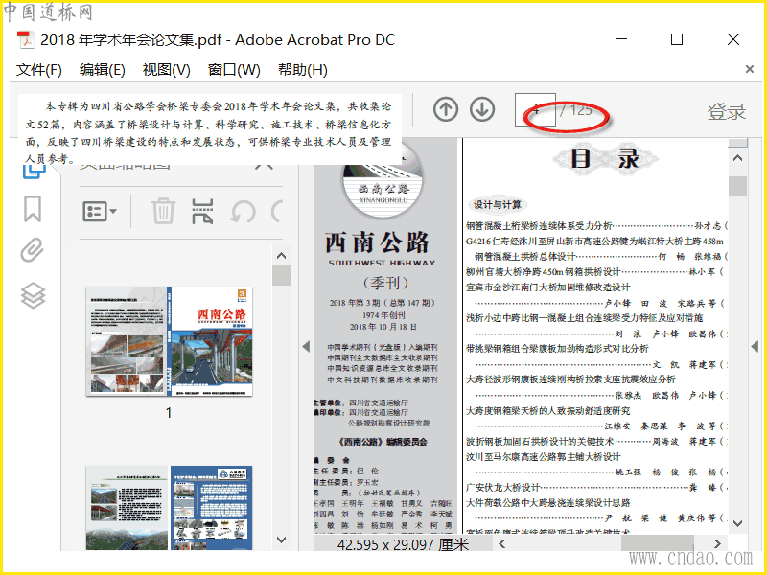Collapse left navigation pane with triangle
This screenshot has width=767, height=575.
coord(306,346)
